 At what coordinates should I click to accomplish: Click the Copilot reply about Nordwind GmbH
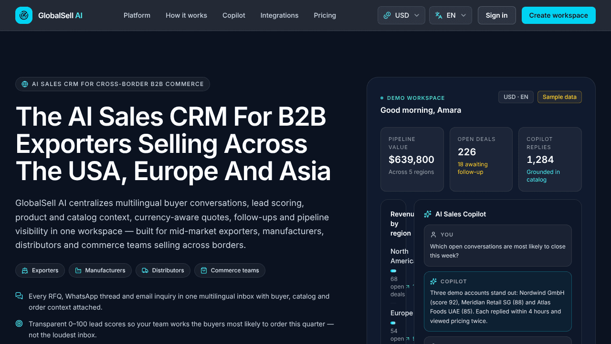point(497,307)
